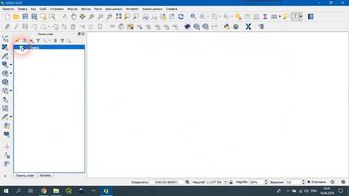Close the layers panel with its X button
The image size is (349, 196).
83,34
